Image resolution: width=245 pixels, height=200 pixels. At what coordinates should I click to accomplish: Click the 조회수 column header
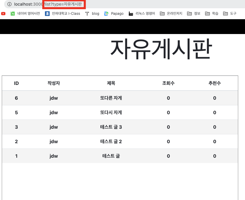click(168, 83)
